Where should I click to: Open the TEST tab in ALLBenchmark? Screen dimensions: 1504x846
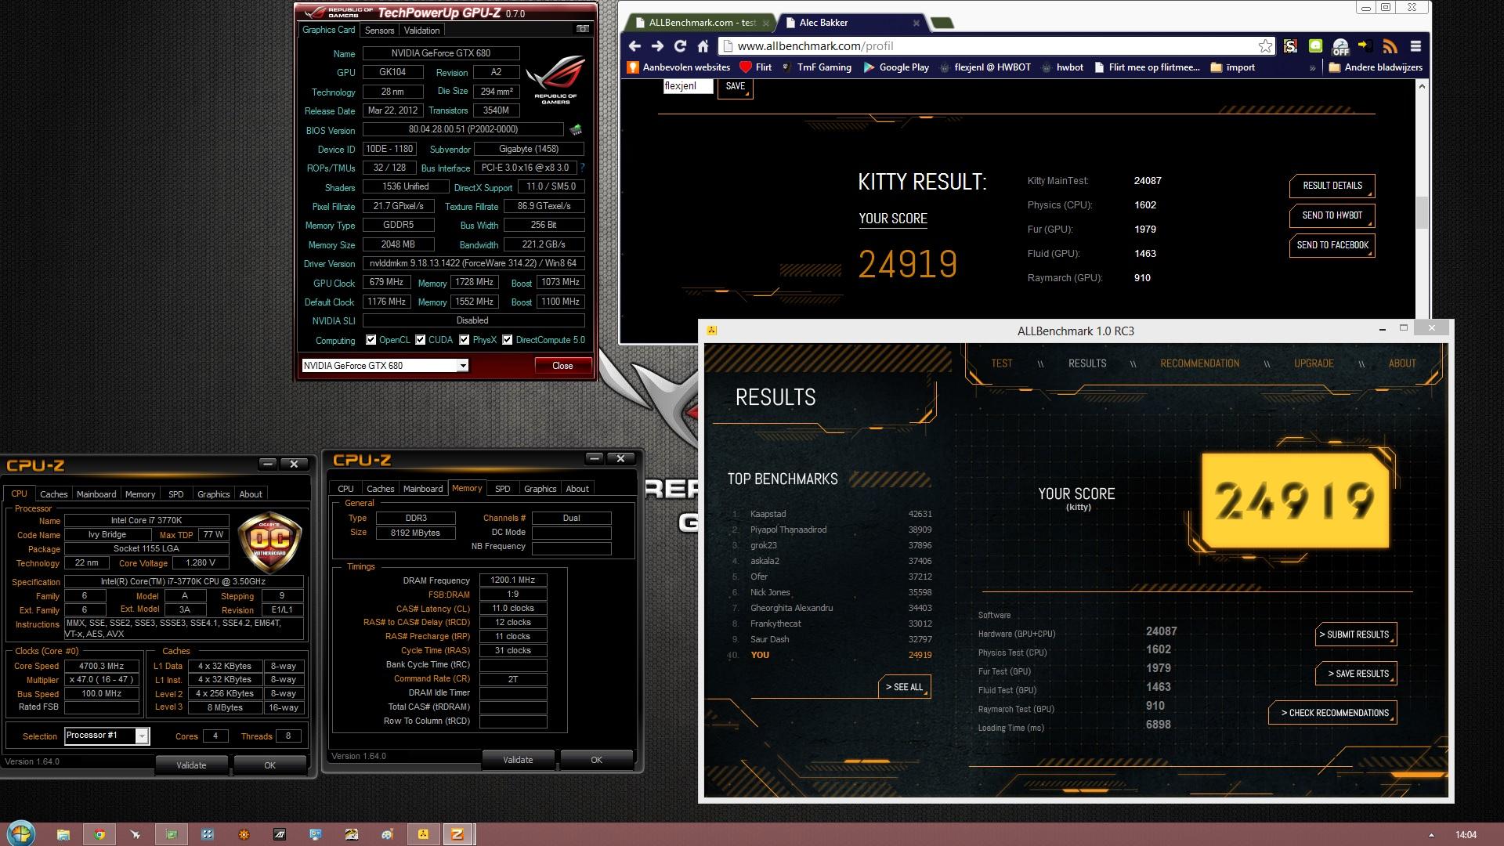click(x=1001, y=363)
